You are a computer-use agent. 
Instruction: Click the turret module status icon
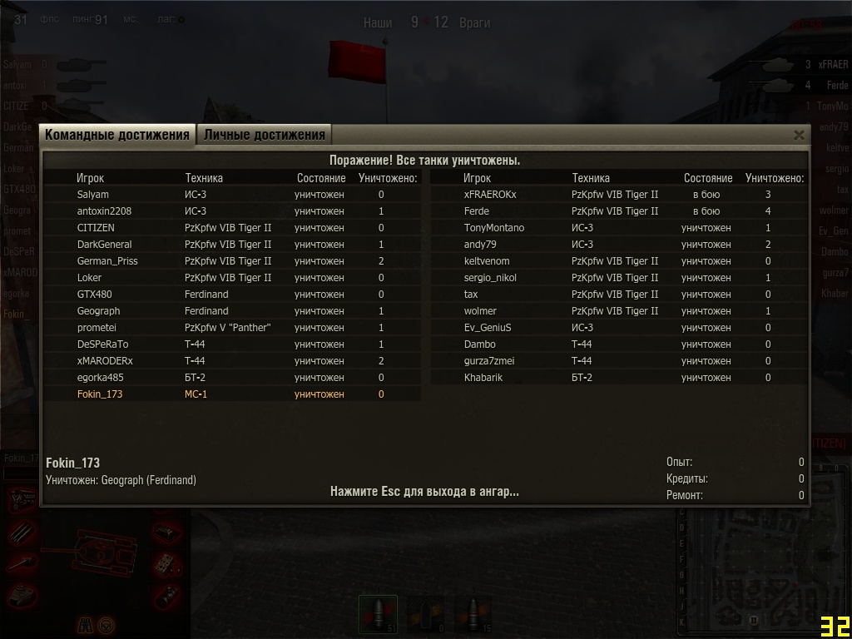(x=22, y=595)
